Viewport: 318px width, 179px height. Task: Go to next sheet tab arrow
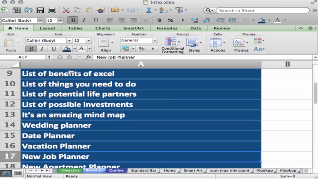click(x=42, y=170)
